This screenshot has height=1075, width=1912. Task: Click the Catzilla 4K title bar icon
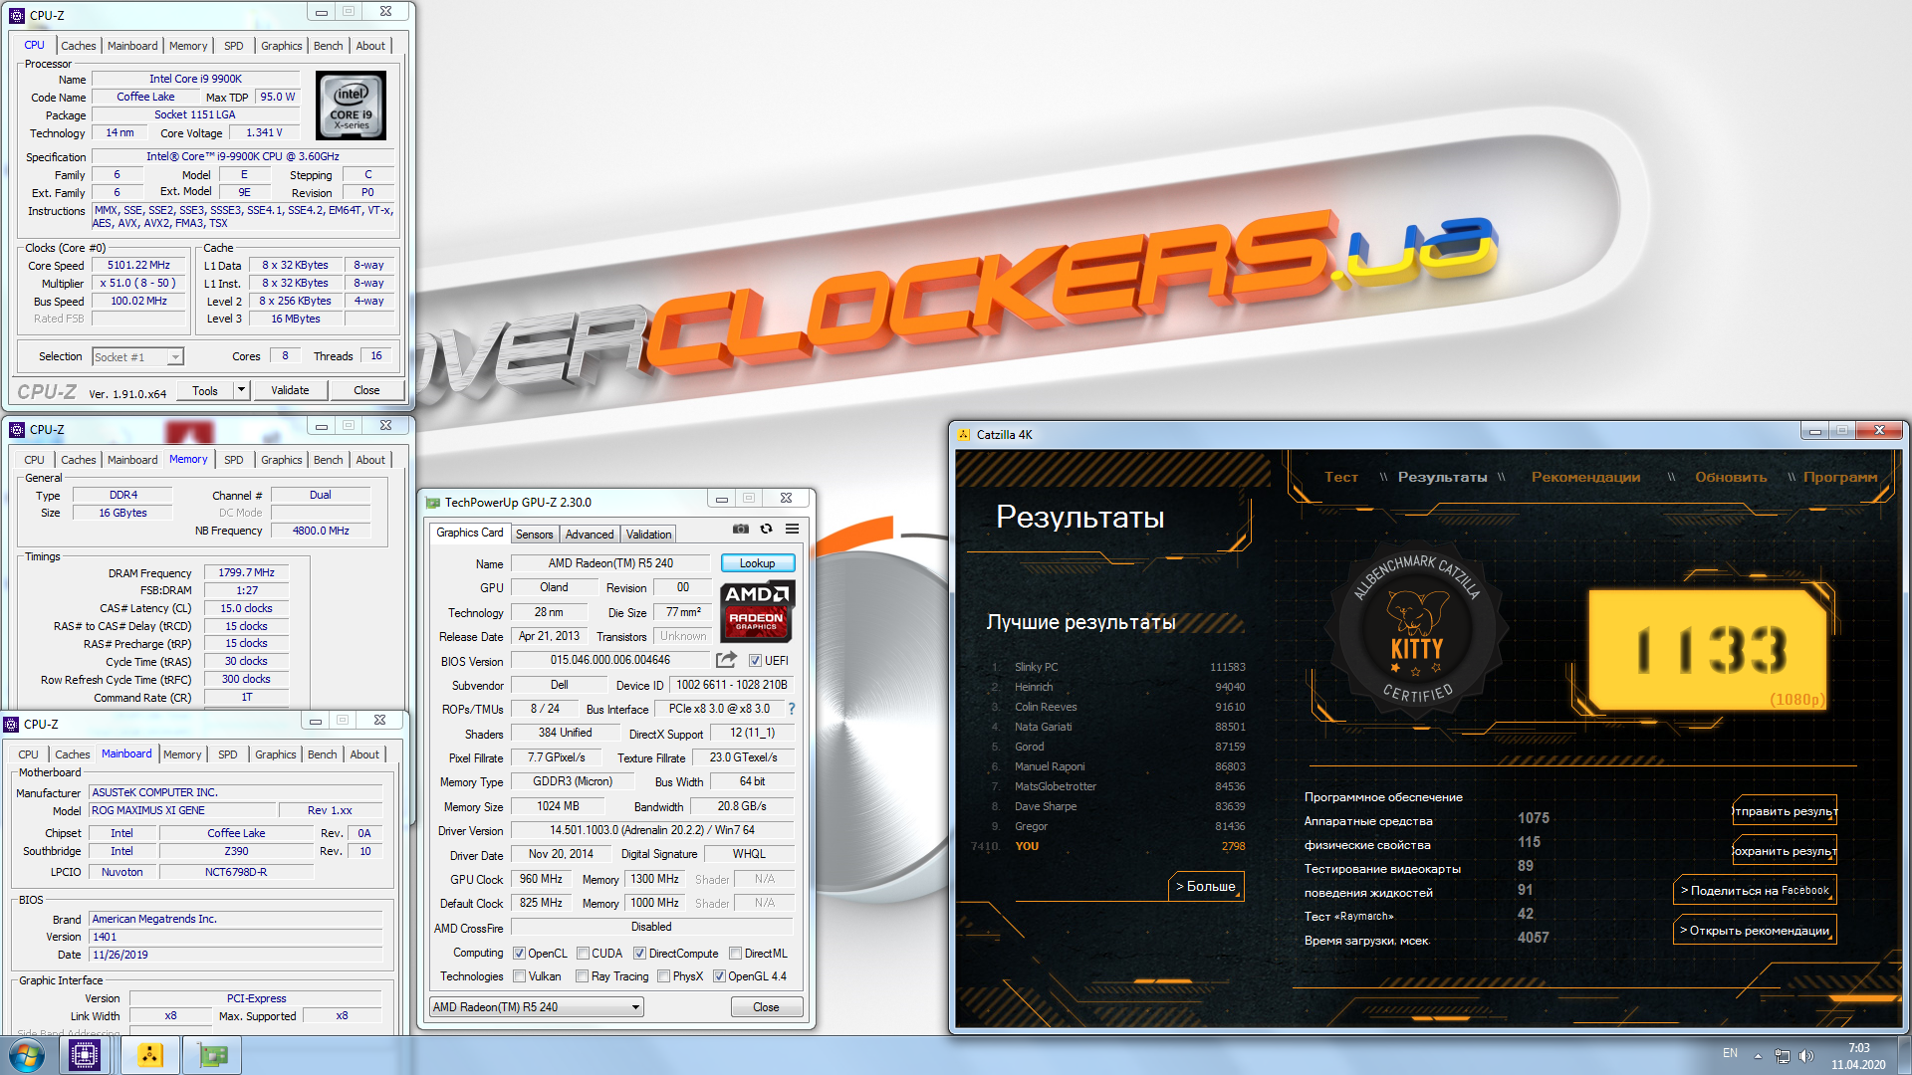click(964, 435)
